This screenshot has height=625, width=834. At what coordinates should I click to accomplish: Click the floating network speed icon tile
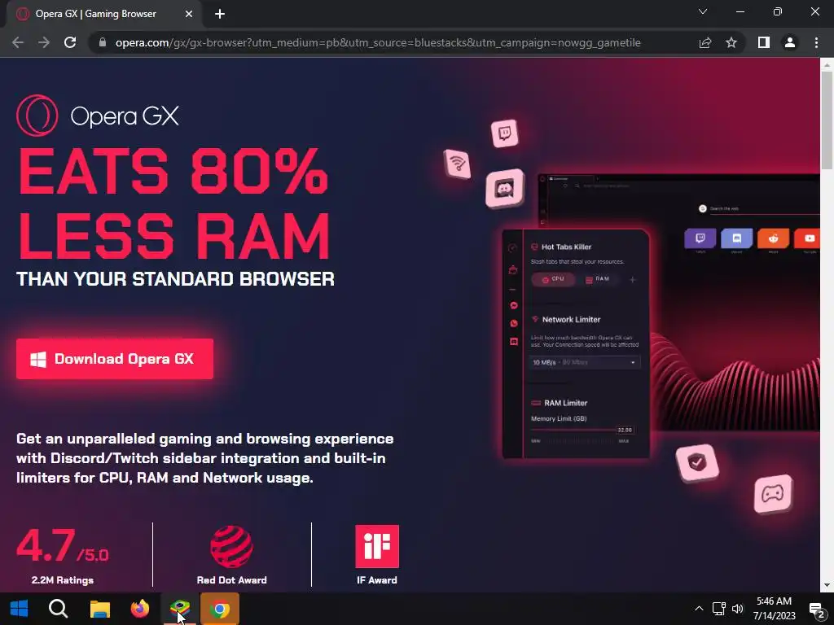click(458, 164)
